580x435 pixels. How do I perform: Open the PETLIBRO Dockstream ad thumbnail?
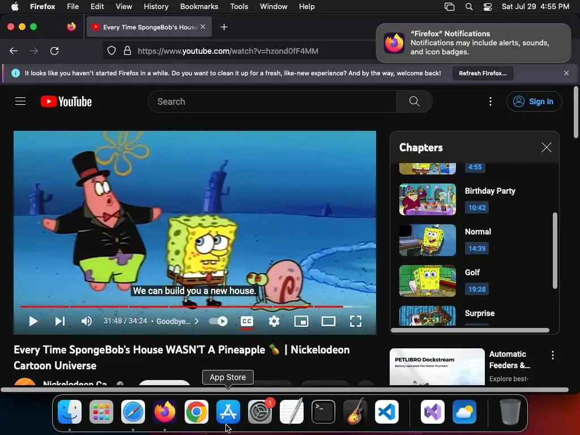[x=437, y=367]
